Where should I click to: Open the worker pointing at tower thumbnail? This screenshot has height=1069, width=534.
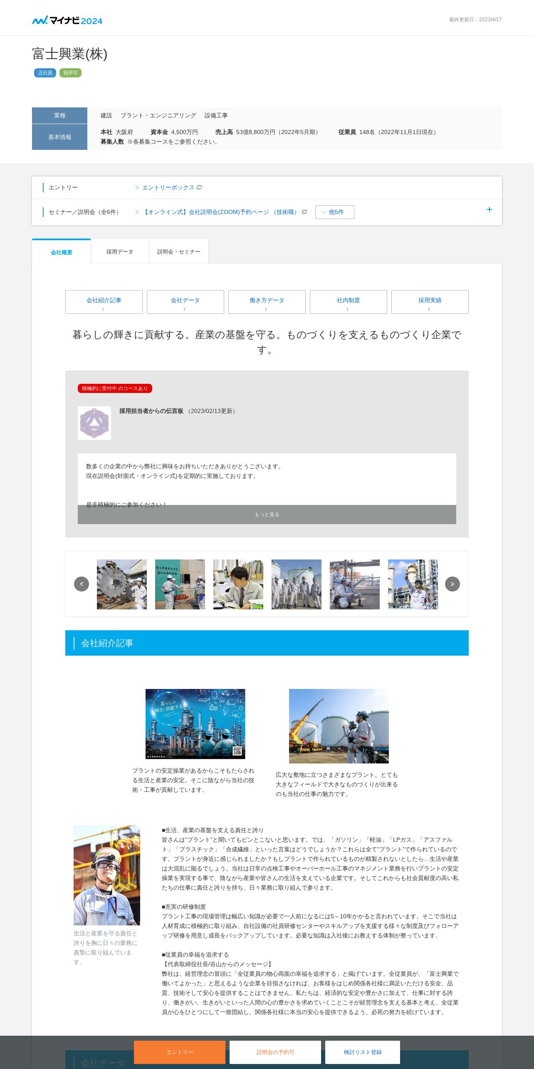coord(413,584)
